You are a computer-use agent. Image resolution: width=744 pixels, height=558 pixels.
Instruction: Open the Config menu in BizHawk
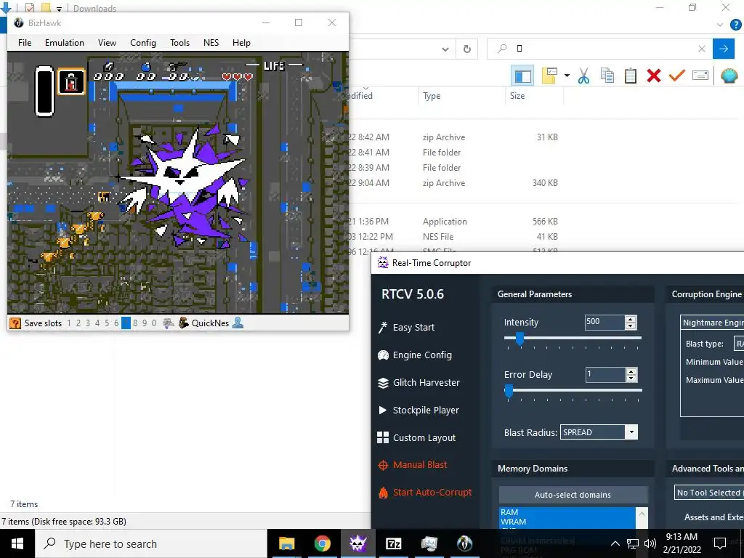[x=143, y=43]
